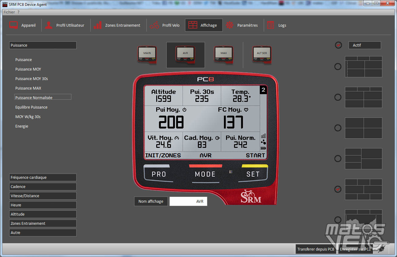
Task: Click the Logs list icon
Action: coord(270,25)
